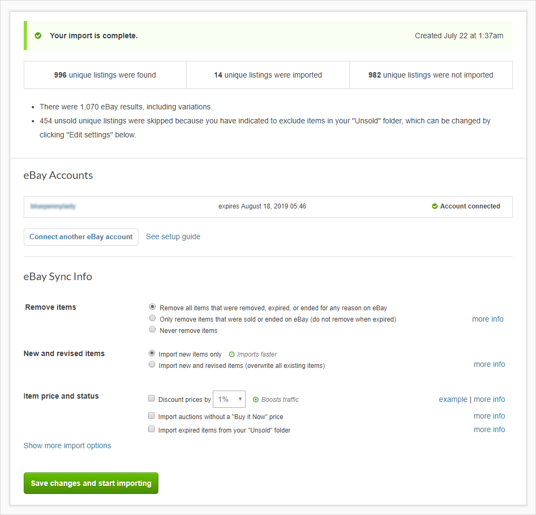This screenshot has width=536, height=515.
Task: Click expires August 18, 2019 05:46 text
Action: click(x=262, y=206)
